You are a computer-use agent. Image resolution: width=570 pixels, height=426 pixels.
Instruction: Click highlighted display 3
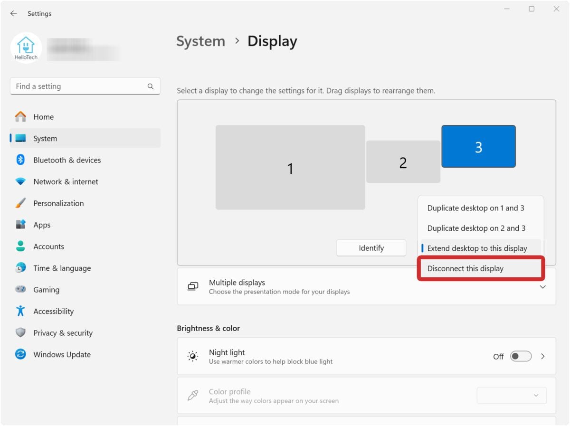point(478,146)
